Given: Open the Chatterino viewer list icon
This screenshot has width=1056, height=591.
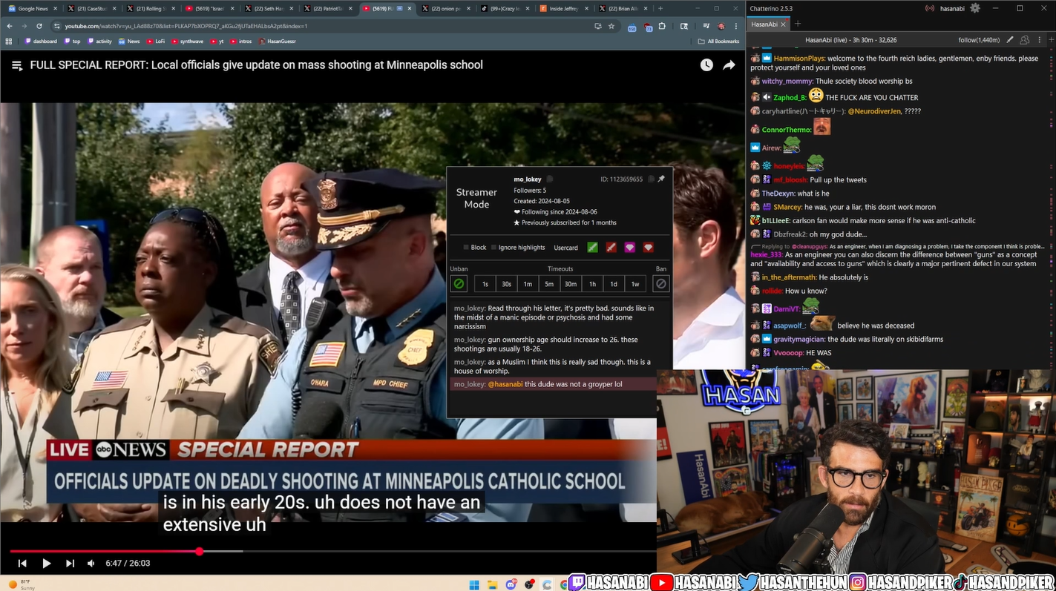Looking at the screenshot, I should point(1024,39).
